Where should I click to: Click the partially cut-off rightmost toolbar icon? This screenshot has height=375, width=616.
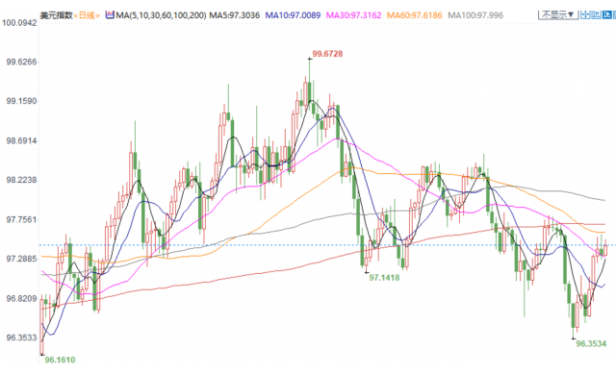[x=614, y=15]
